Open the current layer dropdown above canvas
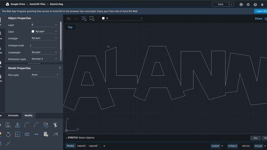The height and width of the screenshot is (150, 267). [x=122, y=18]
